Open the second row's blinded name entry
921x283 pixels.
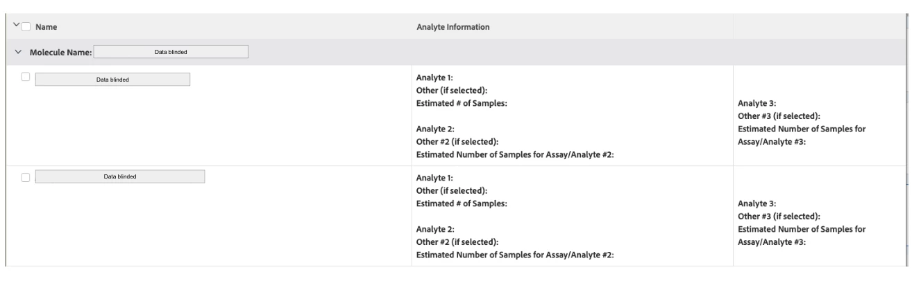point(120,176)
